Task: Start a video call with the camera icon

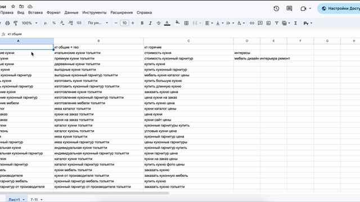Action: (x=303, y=8)
